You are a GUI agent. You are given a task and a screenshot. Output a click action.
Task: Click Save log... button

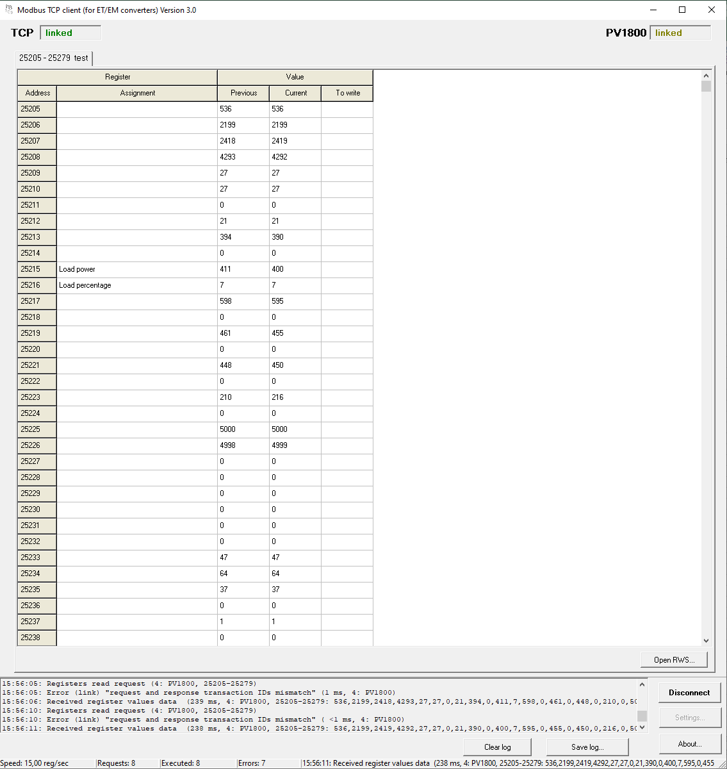coord(587,747)
